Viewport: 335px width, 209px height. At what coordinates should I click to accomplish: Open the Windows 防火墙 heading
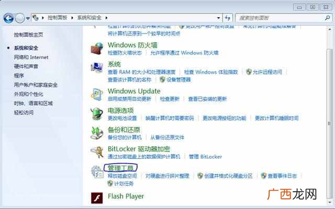click(132, 45)
